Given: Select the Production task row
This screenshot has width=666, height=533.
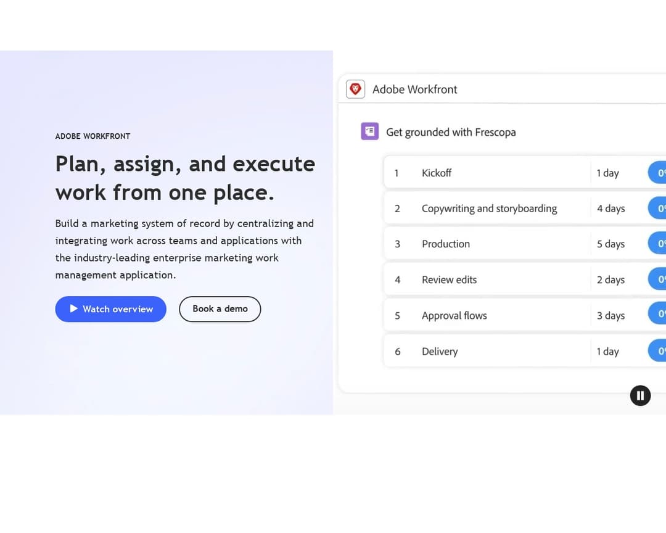Looking at the screenshot, I should (x=525, y=244).
